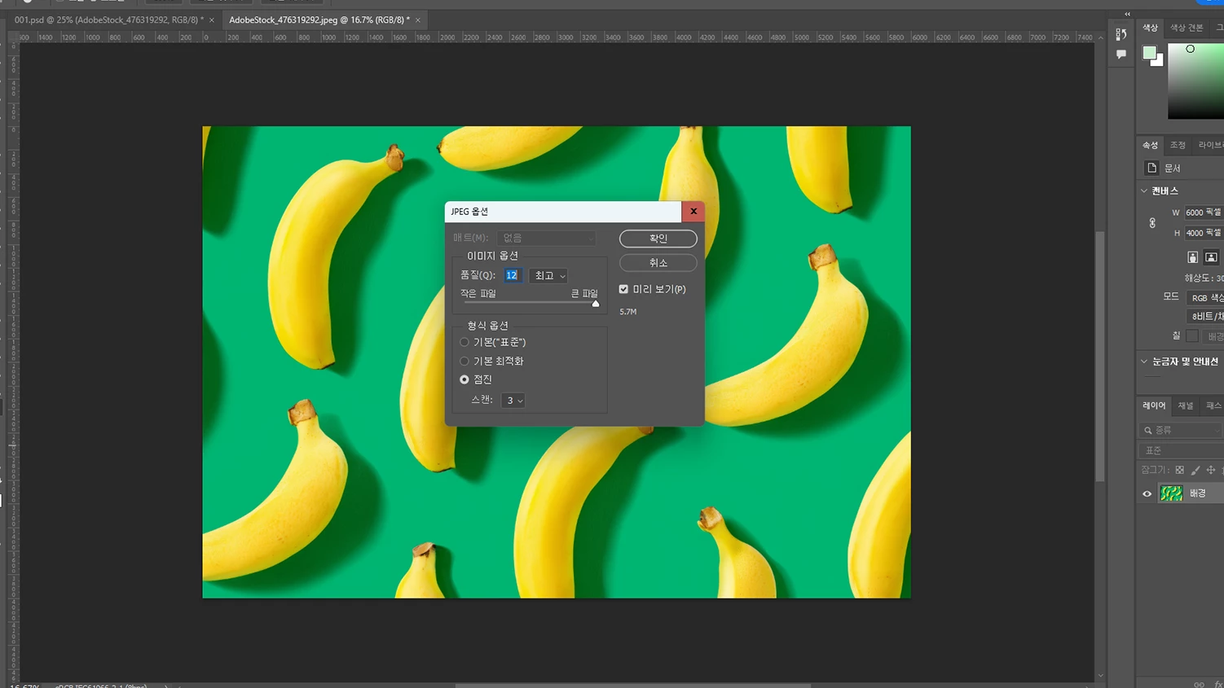Viewport: 1224px width, 688px height.
Task: Click the 확인 (OK) button
Action: point(658,239)
